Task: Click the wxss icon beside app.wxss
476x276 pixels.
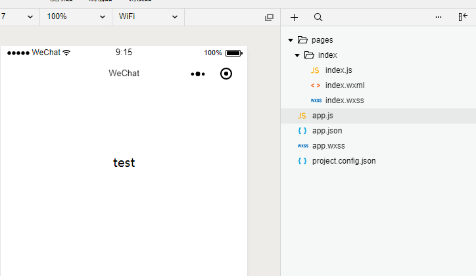Action: [x=303, y=146]
